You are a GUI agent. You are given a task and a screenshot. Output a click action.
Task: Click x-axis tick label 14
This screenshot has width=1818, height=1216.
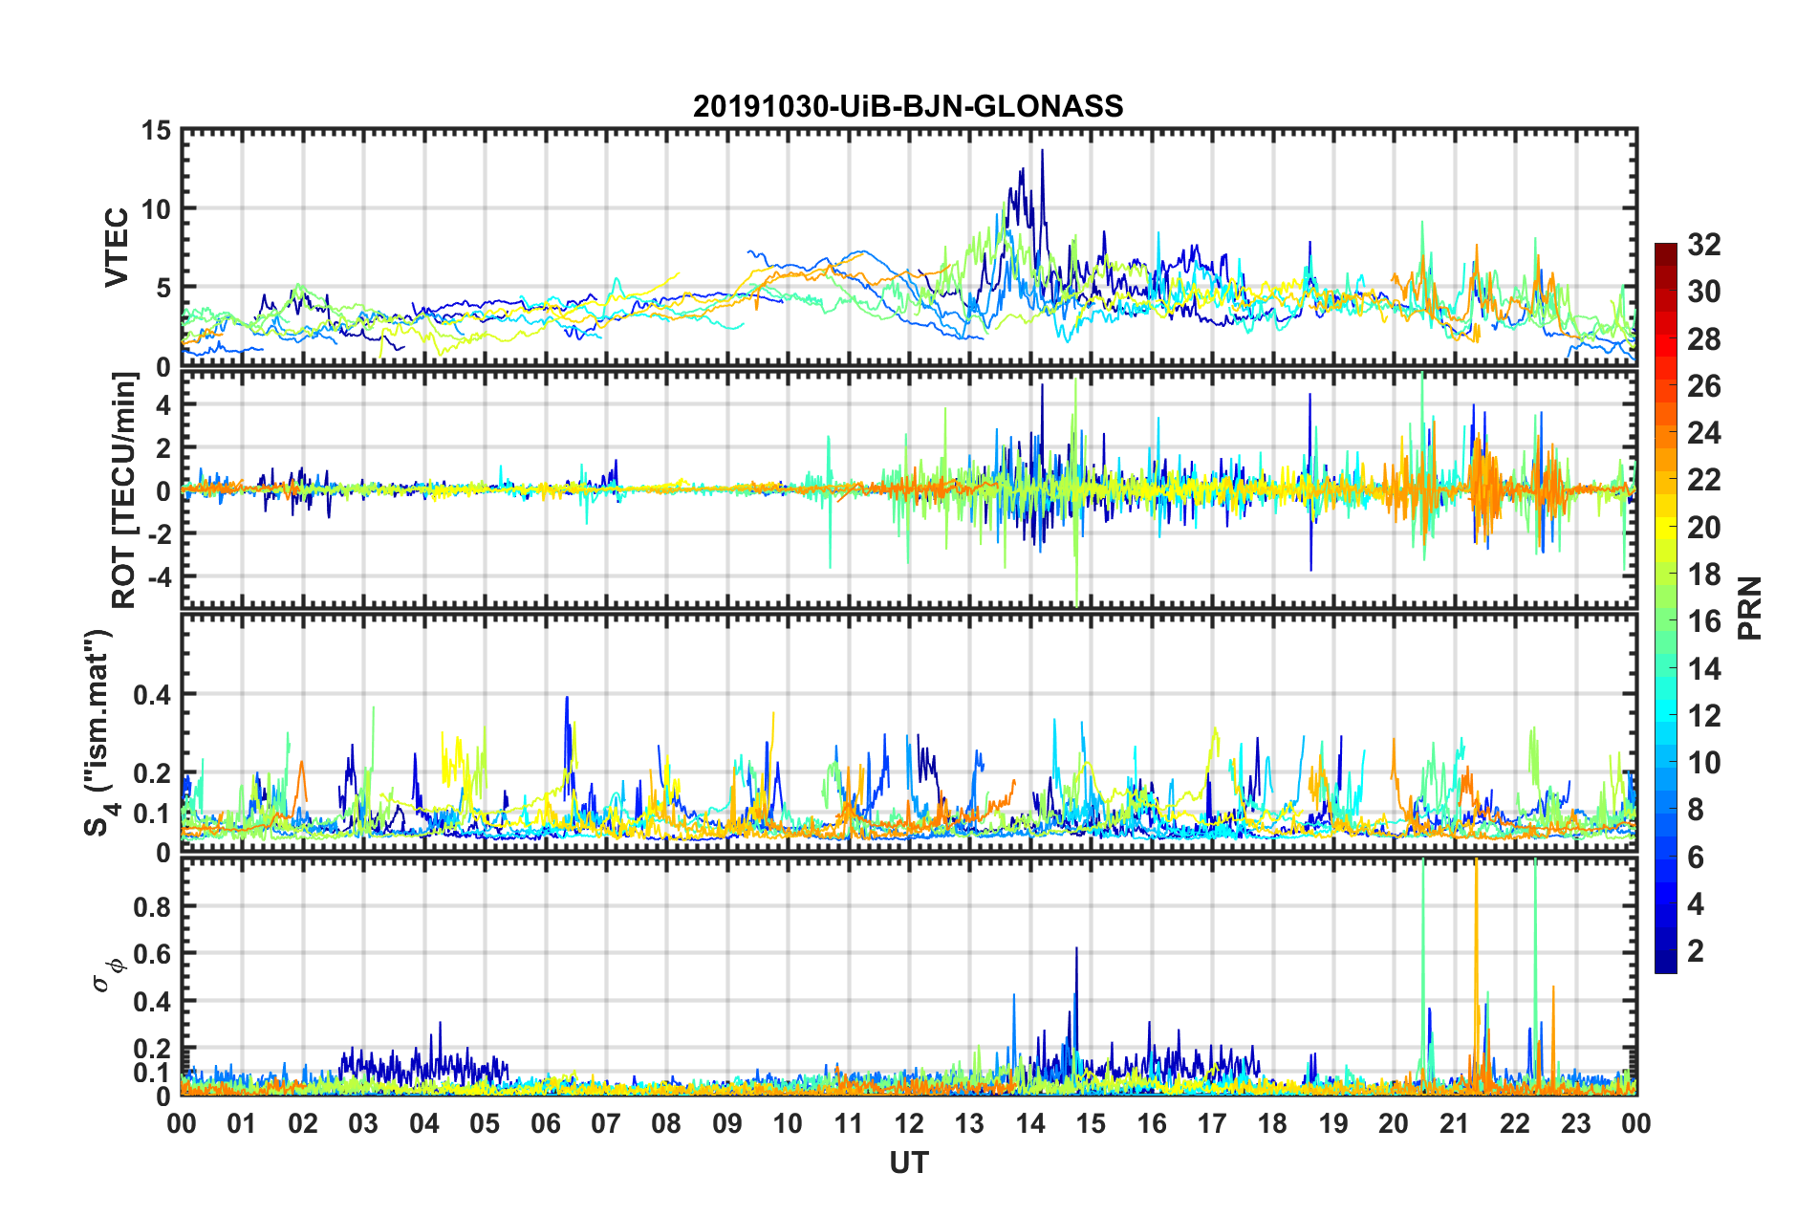(x=1030, y=1124)
